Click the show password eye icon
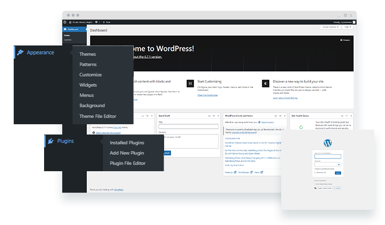The image size is (385, 225). [339, 165]
